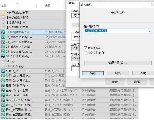154x120 pixels.
Task: Select the file name RJ223572.jpg
Action: (x=15, y=66)
